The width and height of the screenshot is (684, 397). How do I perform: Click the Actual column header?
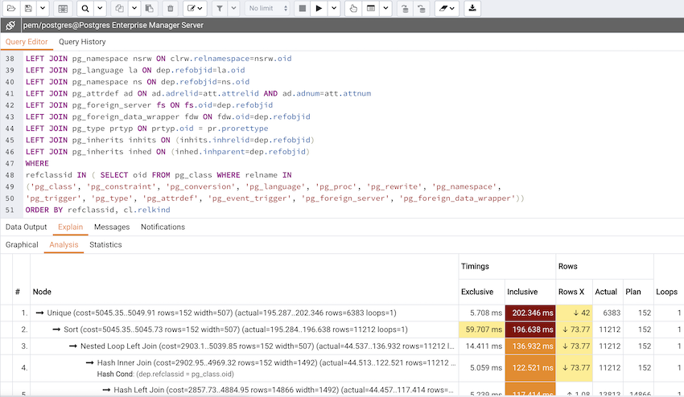(x=606, y=292)
